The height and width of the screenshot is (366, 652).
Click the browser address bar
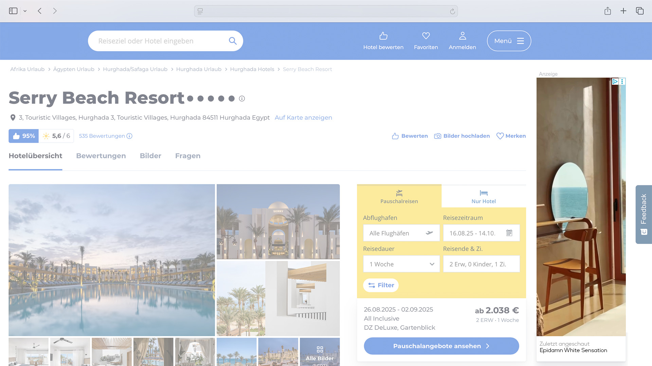click(x=326, y=11)
